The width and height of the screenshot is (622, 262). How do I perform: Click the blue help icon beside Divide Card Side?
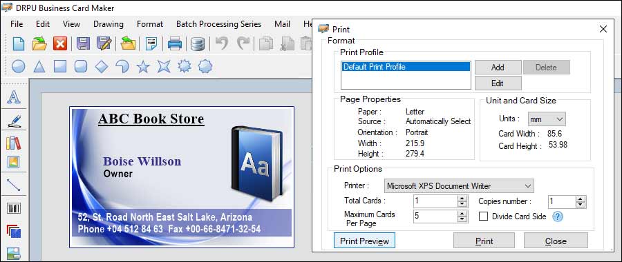click(x=558, y=216)
